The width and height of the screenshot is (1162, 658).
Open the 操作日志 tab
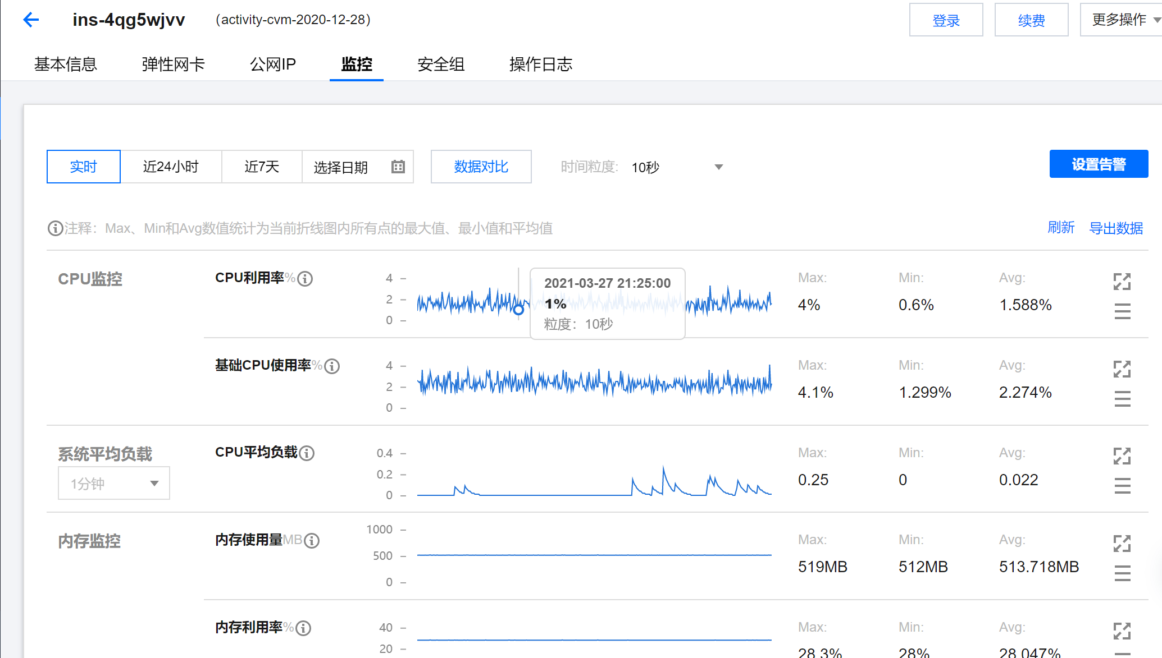point(540,65)
